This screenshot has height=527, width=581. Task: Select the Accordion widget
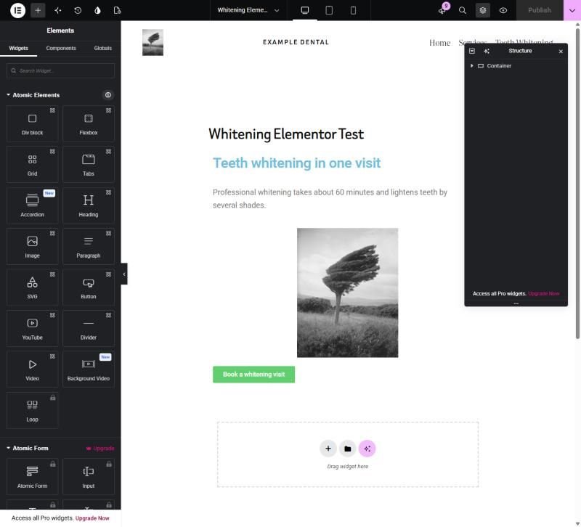(x=32, y=205)
